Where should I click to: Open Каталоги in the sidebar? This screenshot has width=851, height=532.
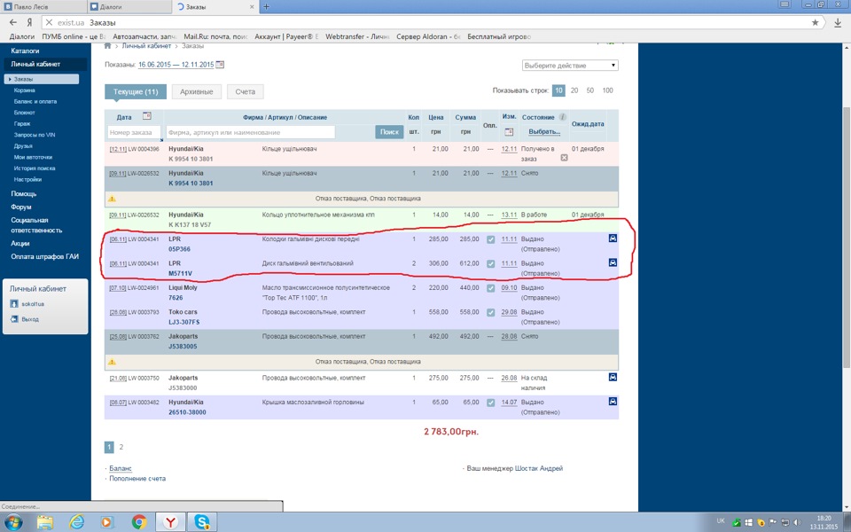[x=25, y=51]
